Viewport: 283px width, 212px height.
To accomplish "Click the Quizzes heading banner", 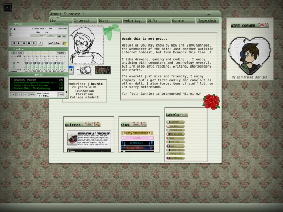I will 82,125.
